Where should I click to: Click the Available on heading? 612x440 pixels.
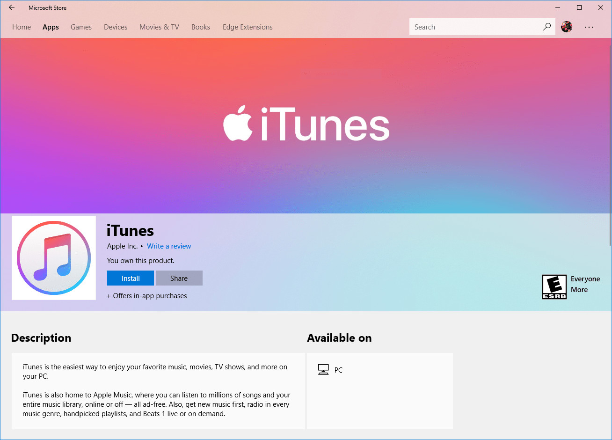(339, 338)
